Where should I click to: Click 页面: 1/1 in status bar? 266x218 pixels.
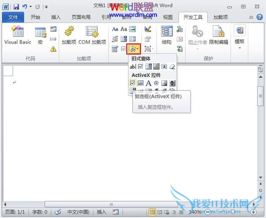click(15, 212)
